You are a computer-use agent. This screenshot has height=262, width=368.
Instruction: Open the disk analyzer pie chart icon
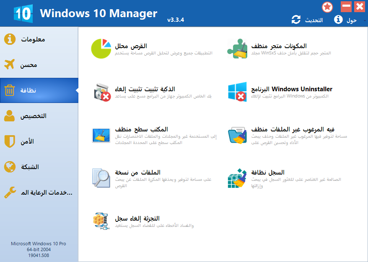pyautogui.click(x=101, y=49)
